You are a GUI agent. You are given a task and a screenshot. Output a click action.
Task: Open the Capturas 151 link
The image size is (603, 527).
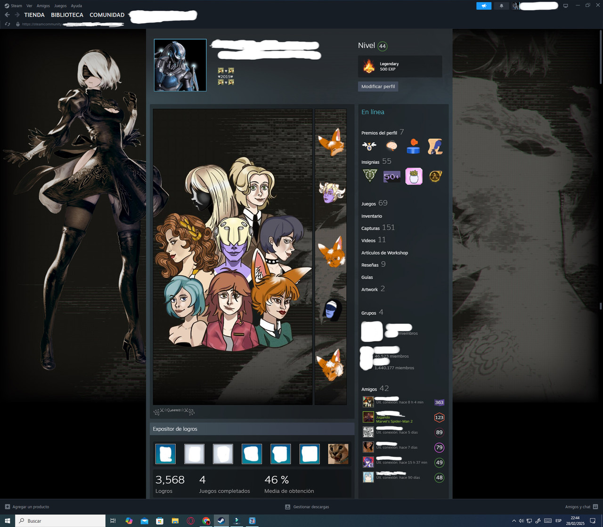point(378,228)
